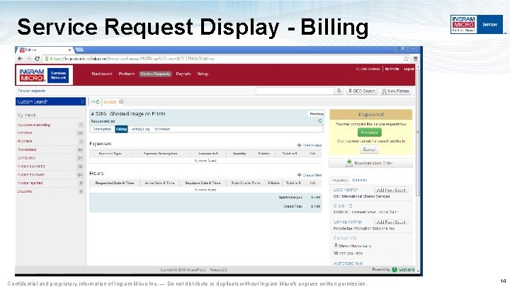Open the Dispatched view
The height and width of the screenshot is (287, 510).
point(27,150)
